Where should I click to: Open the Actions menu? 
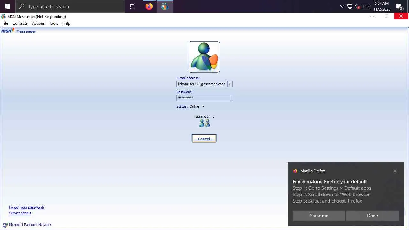click(x=38, y=23)
